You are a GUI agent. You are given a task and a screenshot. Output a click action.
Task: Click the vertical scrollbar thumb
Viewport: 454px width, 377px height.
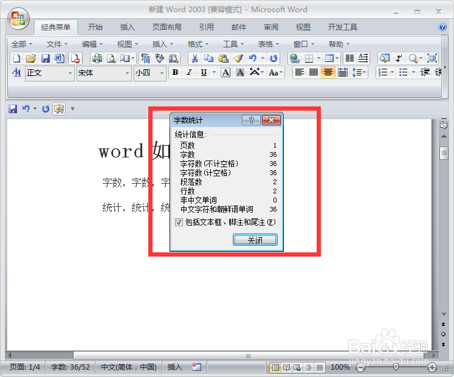(444, 153)
